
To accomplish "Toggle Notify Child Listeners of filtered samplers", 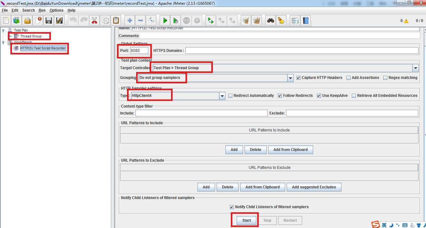I will tap(232, 207).
